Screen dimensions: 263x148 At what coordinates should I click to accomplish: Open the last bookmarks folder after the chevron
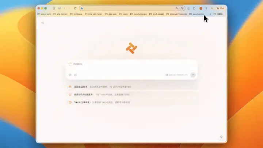(218, 14)
